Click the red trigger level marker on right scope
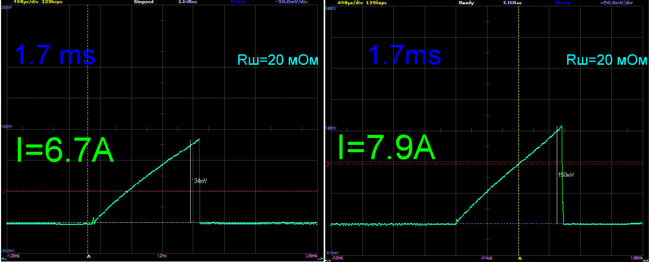This screenshot has height=262, width=651. 328,164
